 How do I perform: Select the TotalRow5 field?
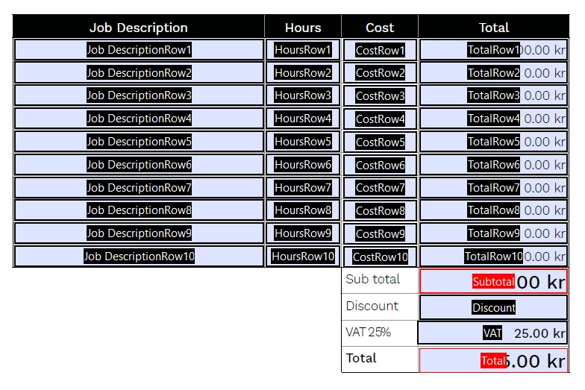494,142
